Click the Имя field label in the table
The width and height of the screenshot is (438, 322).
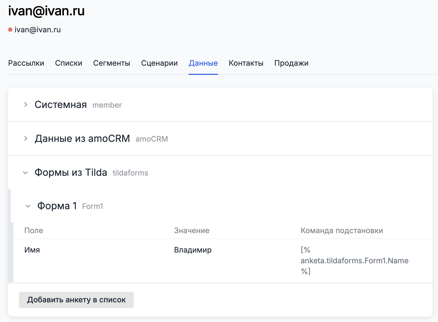click(32, 250)
